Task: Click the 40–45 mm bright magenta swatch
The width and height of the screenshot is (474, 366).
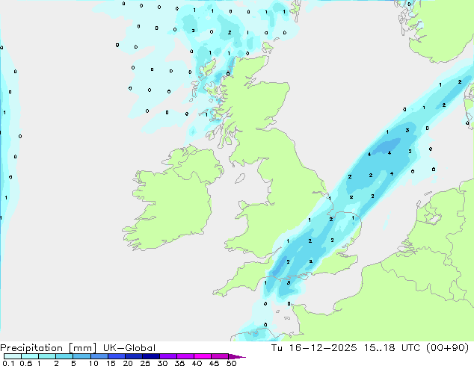Action: point(203,356)
